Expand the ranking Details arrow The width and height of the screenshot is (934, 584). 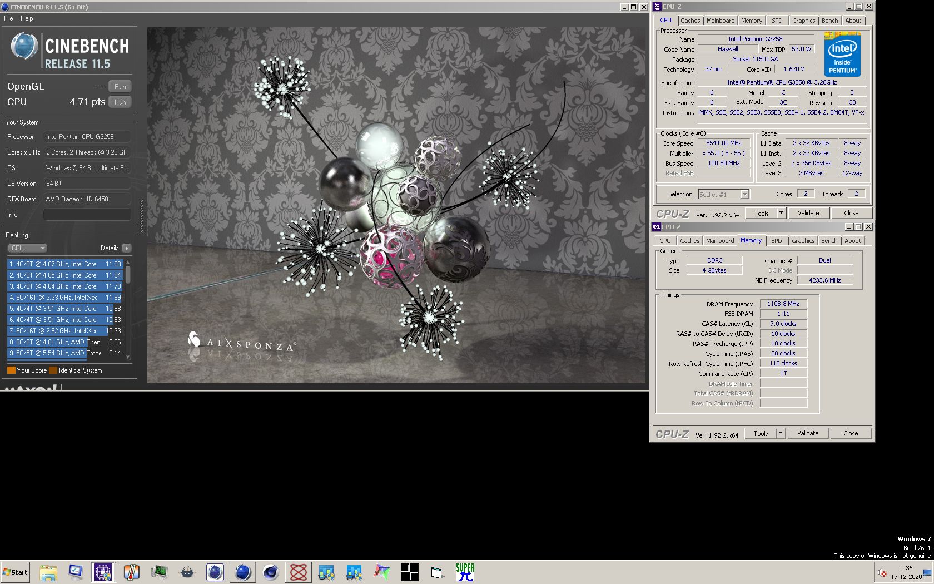point(127,248)
